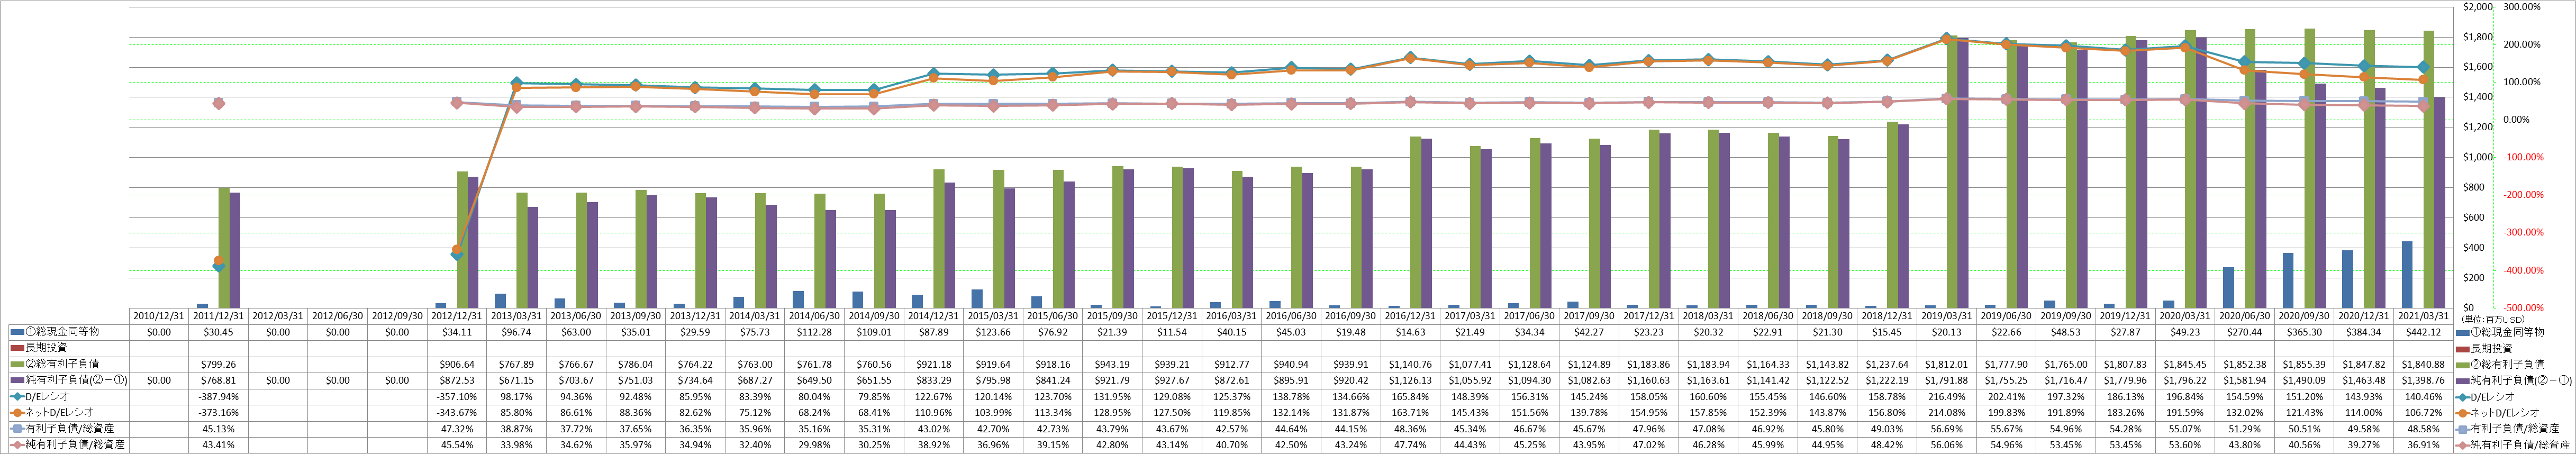2576x454 pixels.
Task: Select the 2011/12/31 column header
Action: 218,316
